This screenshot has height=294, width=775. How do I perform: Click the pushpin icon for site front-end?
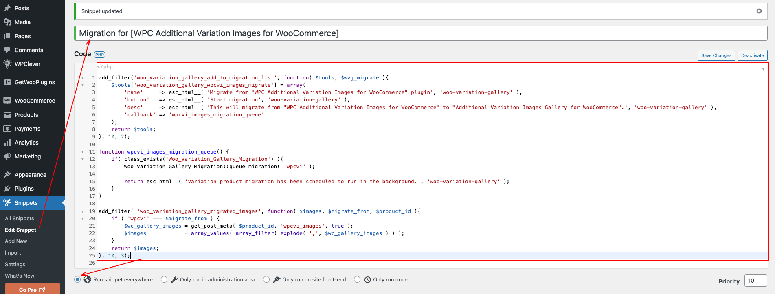point(277,279)
